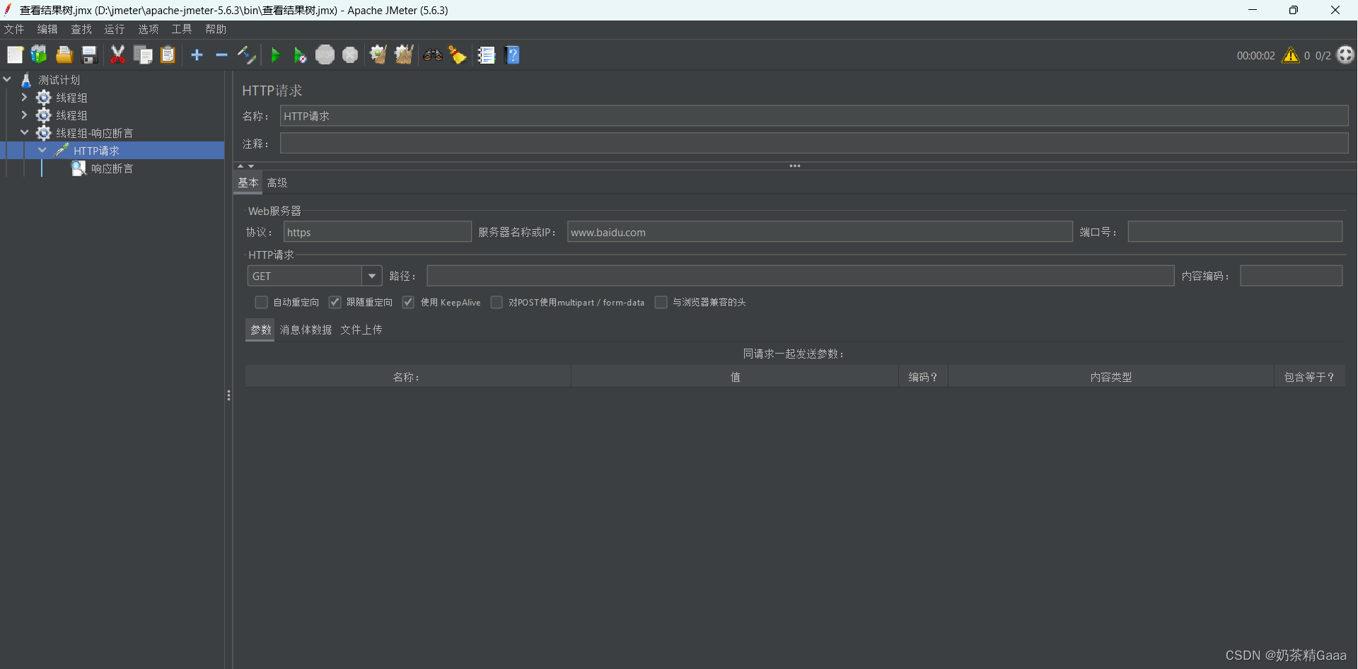The image size is (1358, 669).
Task: Open the 工具 menu
Action: coord(182,29)
